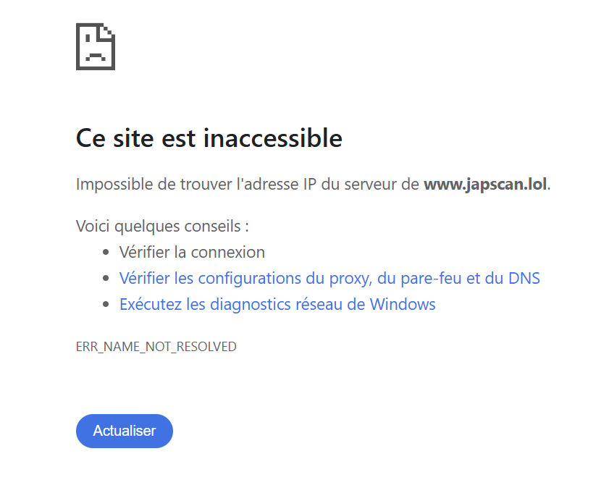
Task: Click the bullet beside the proxy configurations link
Action: tap(106, 278)
